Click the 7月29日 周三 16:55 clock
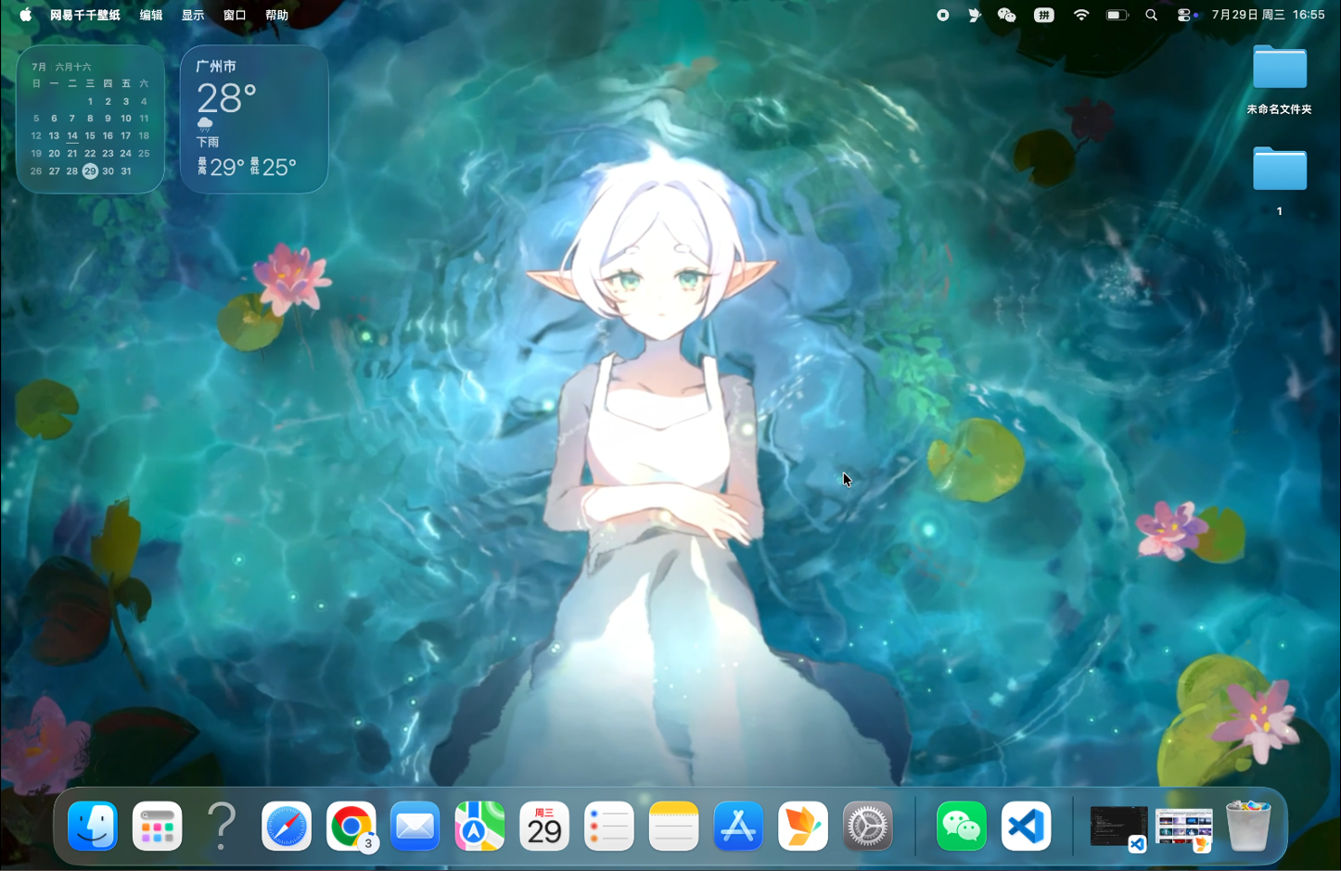This screenshot has height=871, width=1341. 1268,15
